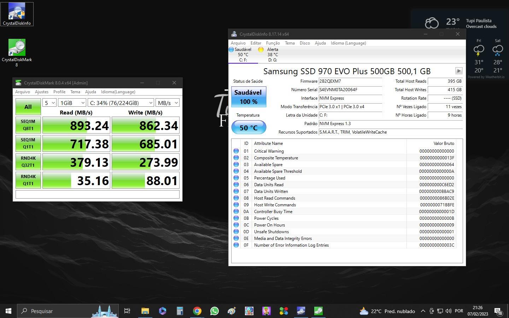
Task: Run all benchmarks with the All button
Action: [x=28, y=107]
